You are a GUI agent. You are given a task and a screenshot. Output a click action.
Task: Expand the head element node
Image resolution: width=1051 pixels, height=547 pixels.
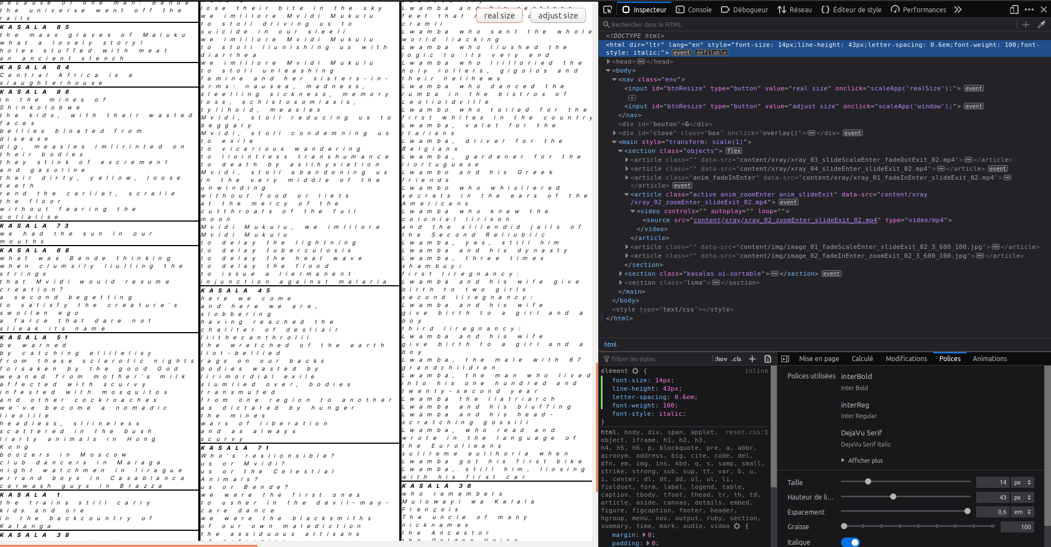pyautogui.click(x=609, y=62)
